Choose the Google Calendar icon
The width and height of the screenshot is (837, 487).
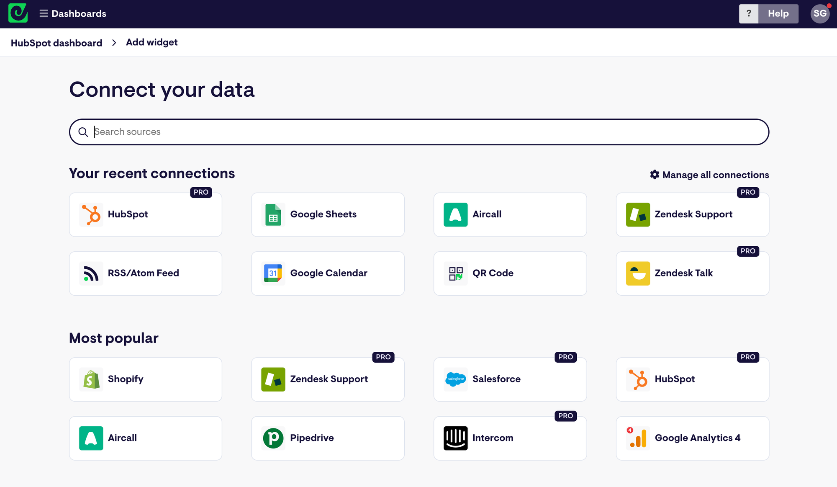coord(273,273)
